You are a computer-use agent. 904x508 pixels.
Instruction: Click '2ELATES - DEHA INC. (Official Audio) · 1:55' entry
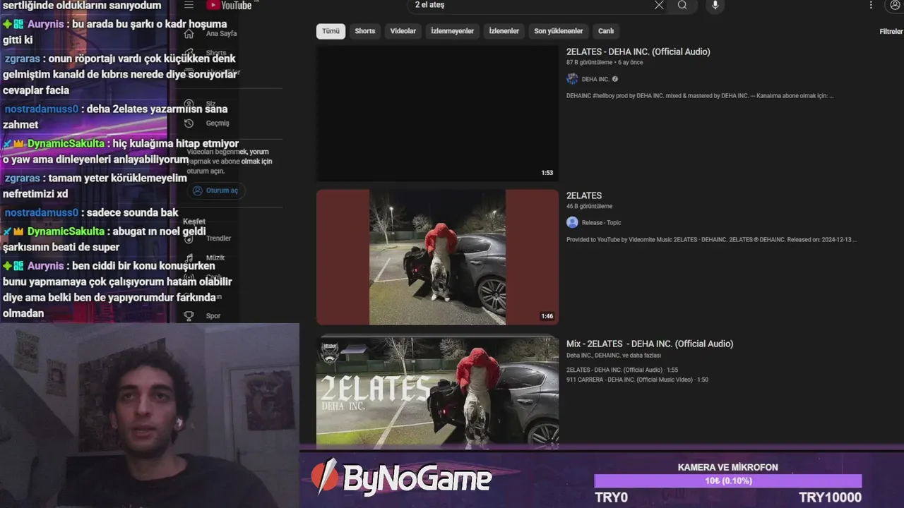point(622,370)
